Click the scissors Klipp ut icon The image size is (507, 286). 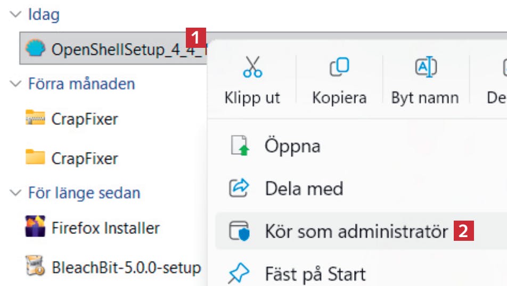[252, 67]
